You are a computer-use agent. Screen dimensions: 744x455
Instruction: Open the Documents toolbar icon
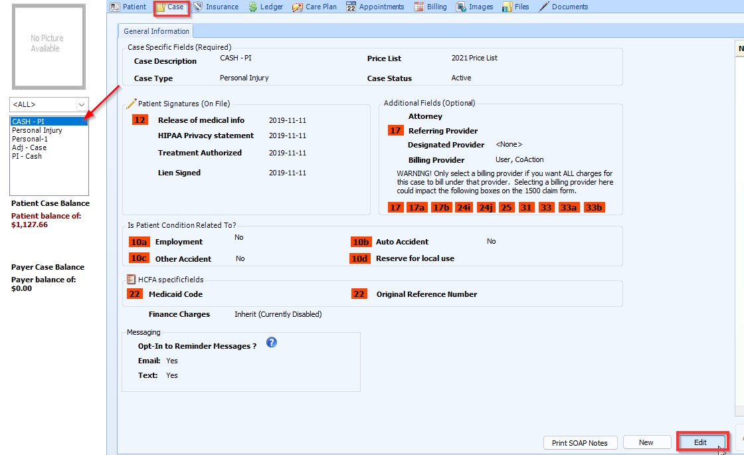567,7
